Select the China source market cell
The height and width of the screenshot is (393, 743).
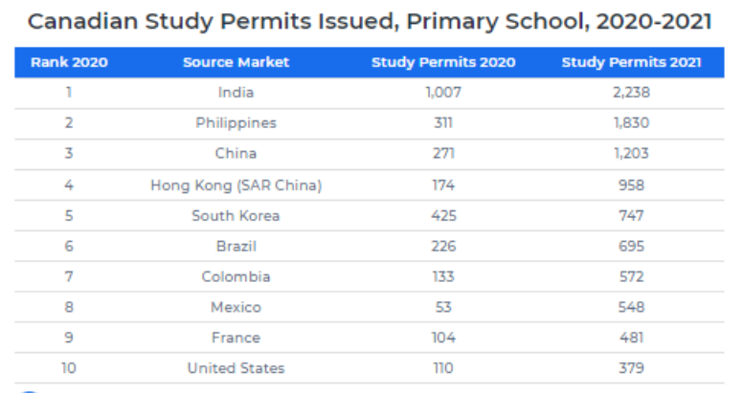click(x=236, y=154)
